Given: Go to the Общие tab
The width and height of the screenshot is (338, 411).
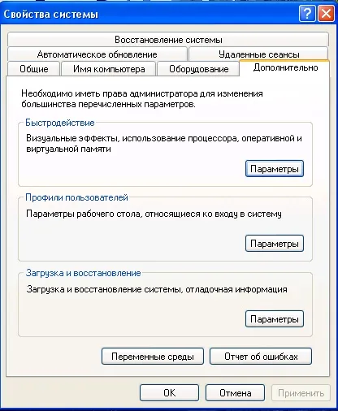Looking at the screenshot, I should tap(34, 69).
